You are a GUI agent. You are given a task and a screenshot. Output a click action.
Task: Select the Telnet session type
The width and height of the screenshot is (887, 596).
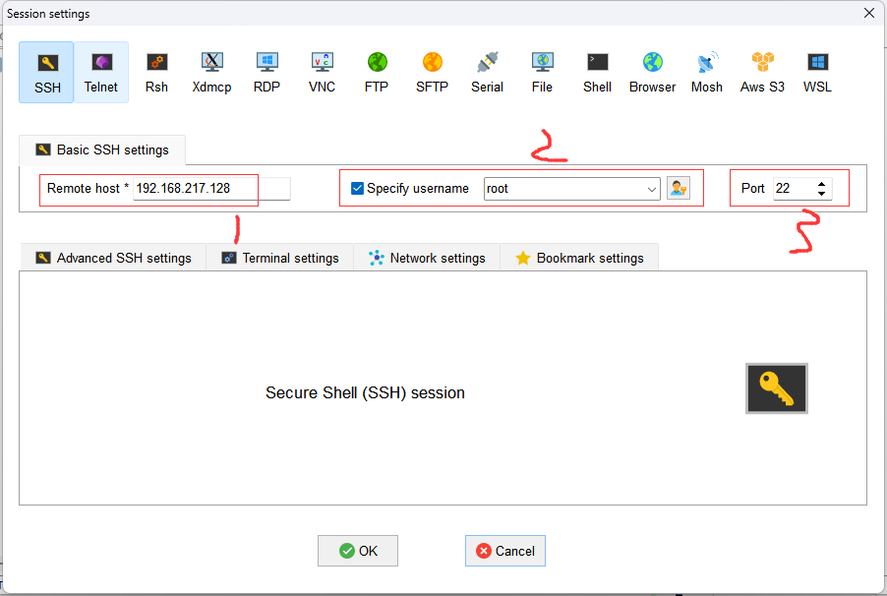coord(101,73)
